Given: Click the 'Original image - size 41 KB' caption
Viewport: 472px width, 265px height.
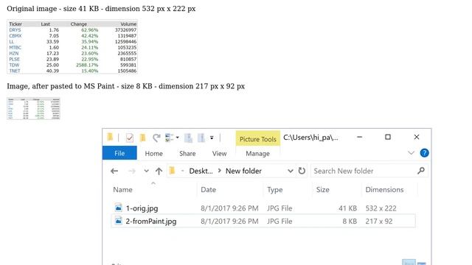Looking at the screenshot, I should point(101,8).
